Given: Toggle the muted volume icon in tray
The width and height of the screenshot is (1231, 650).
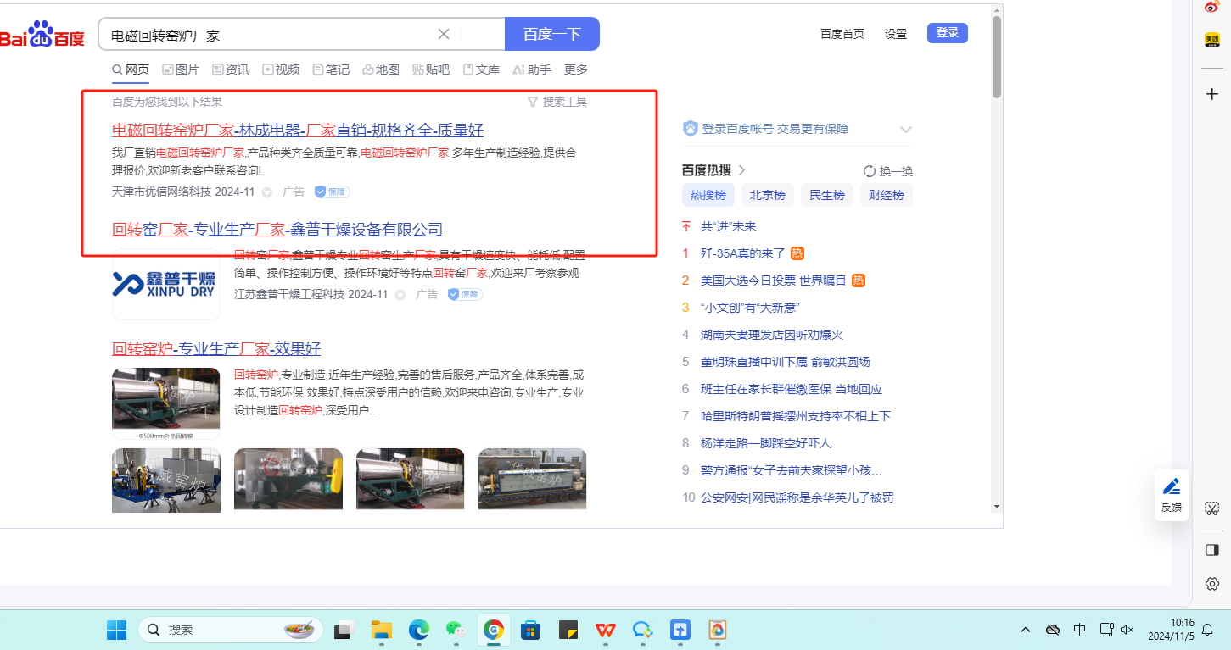Looking at the screenshot, I should tap(1127, 630).
